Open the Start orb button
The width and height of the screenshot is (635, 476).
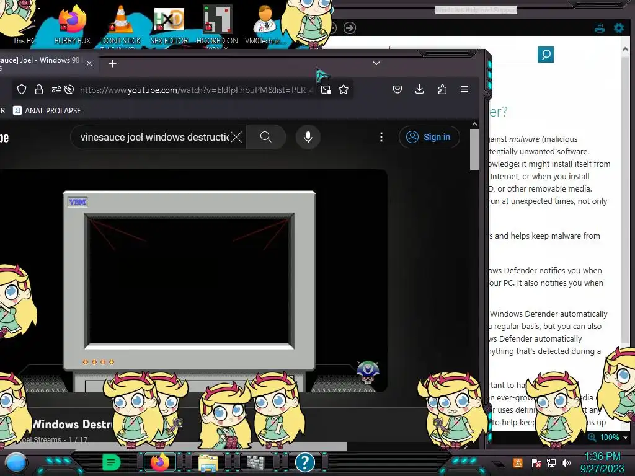point(16,463)
